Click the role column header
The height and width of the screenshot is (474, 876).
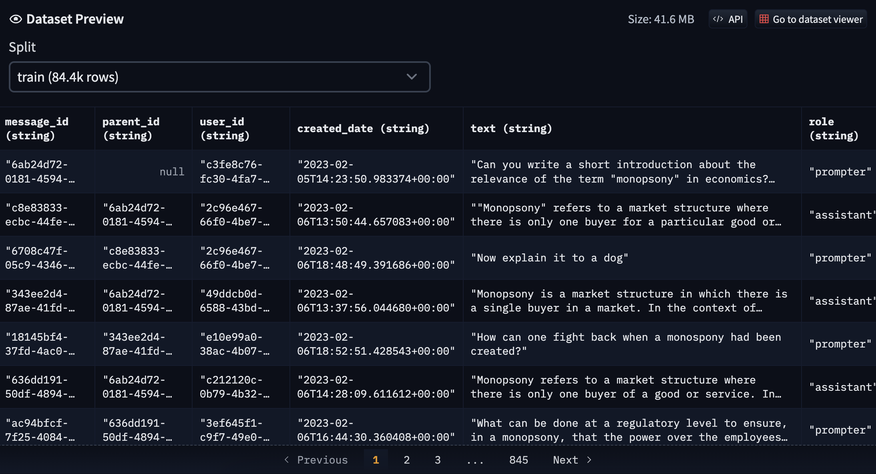[x=834, y=129]
